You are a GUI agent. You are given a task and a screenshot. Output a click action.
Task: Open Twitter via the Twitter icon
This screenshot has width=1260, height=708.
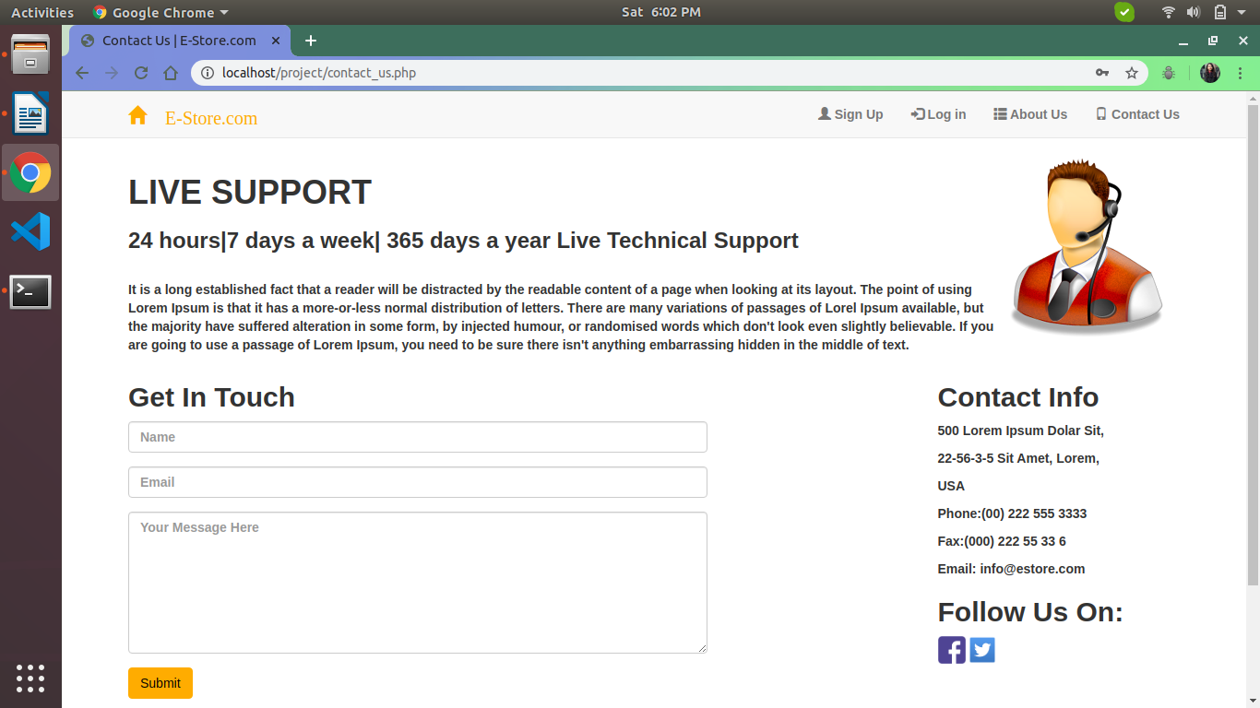click(981, 650)
